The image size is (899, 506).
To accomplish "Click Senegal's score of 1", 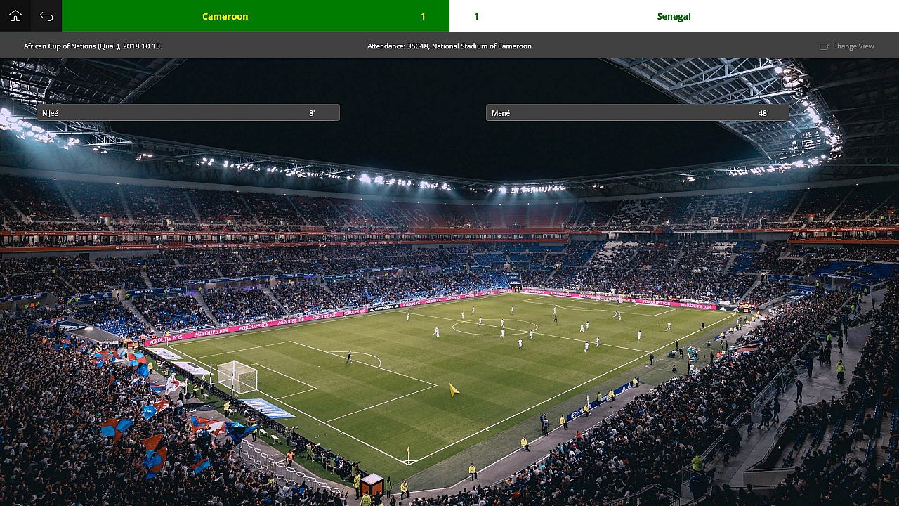I will point(476,16).
